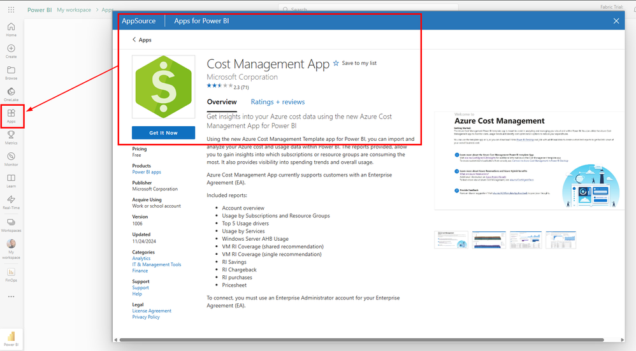Click scrollbar right arrow in dialog
636x351 pixels.
click(622, 340)
